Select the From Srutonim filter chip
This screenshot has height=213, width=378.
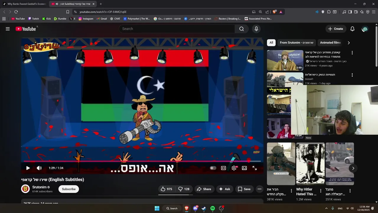click(296, 43)
